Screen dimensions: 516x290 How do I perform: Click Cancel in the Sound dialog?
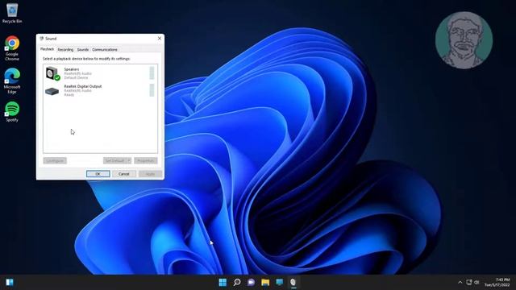tap(123, 174)
